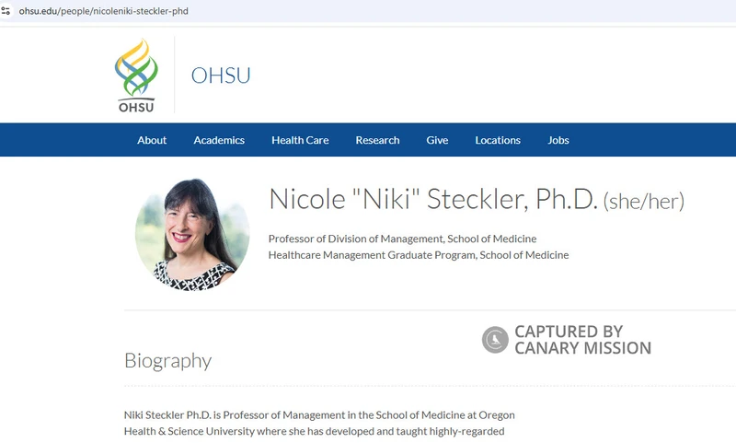Click the Professor of Division of Management line
736x443 pixels.
(402, 239)
